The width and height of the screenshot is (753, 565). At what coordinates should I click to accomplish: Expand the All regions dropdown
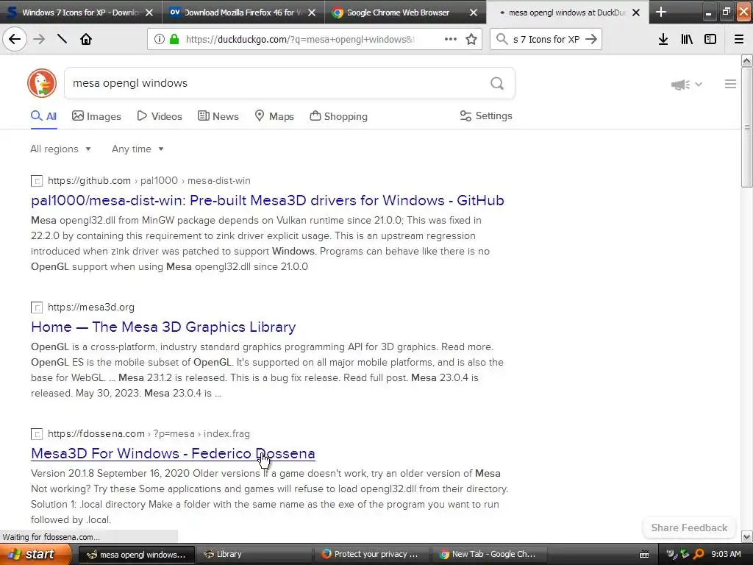click(x=60, y=149)
